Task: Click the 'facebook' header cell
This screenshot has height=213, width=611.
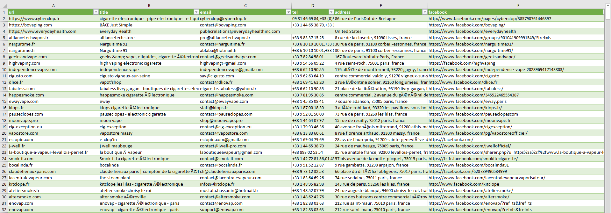Action: [x=516, y=12]
